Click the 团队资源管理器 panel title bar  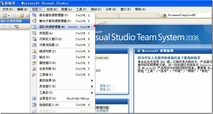coord(15,21)
